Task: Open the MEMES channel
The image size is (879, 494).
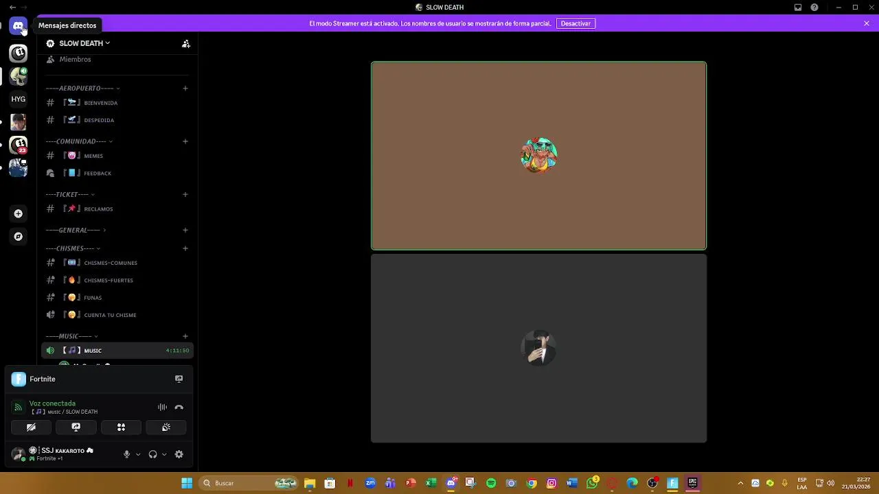Action: [x=117, y=156]
